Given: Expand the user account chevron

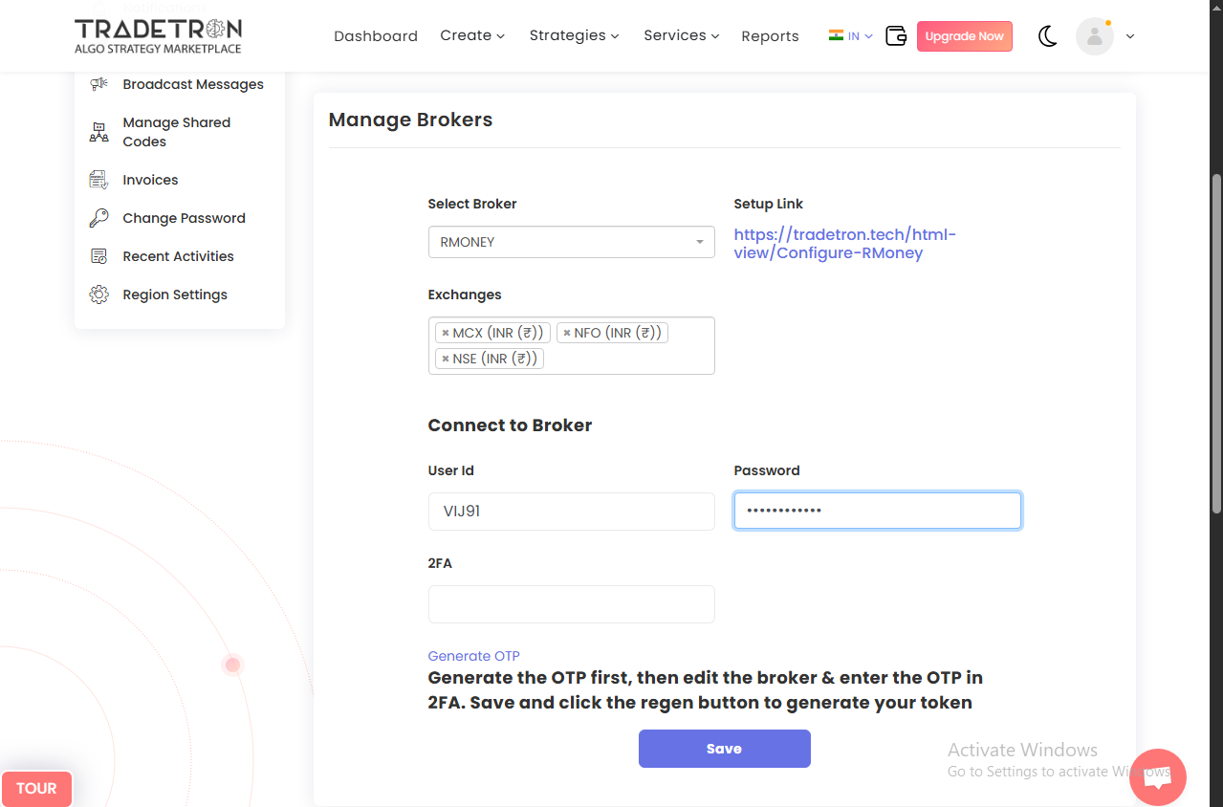Looking at the screenshot, I should pyautogui.click(x=1130, y=36).
